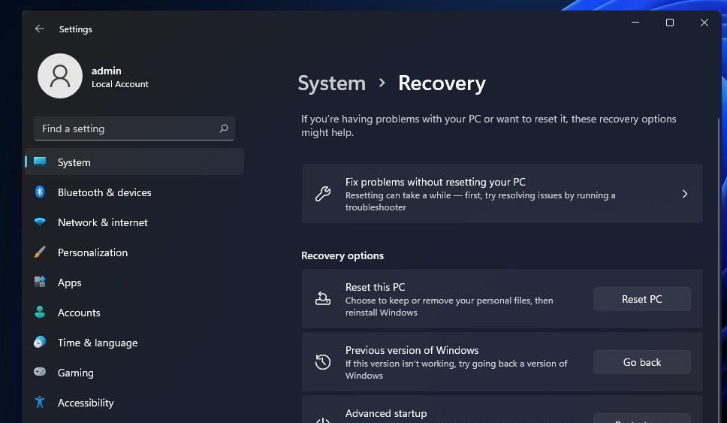Click the Apps icon in sidebar
Viewport: 727px width, 423px height.
[40, 282]
